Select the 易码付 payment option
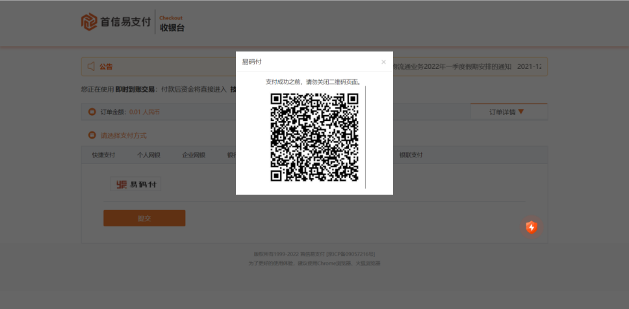This screenshot has width=629, height=309. point(136,185)
